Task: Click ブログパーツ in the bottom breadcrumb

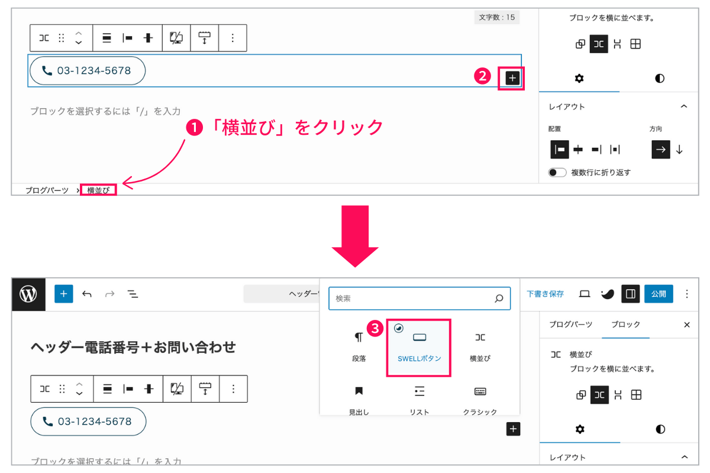Action: [x=47, y=190]
